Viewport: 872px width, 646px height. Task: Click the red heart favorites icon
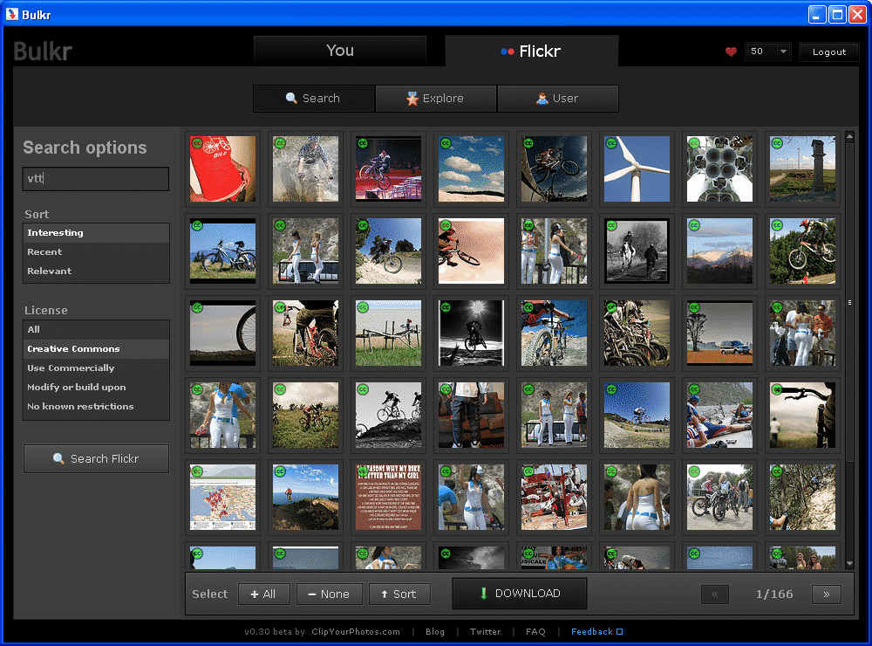[x=732, y=52]
